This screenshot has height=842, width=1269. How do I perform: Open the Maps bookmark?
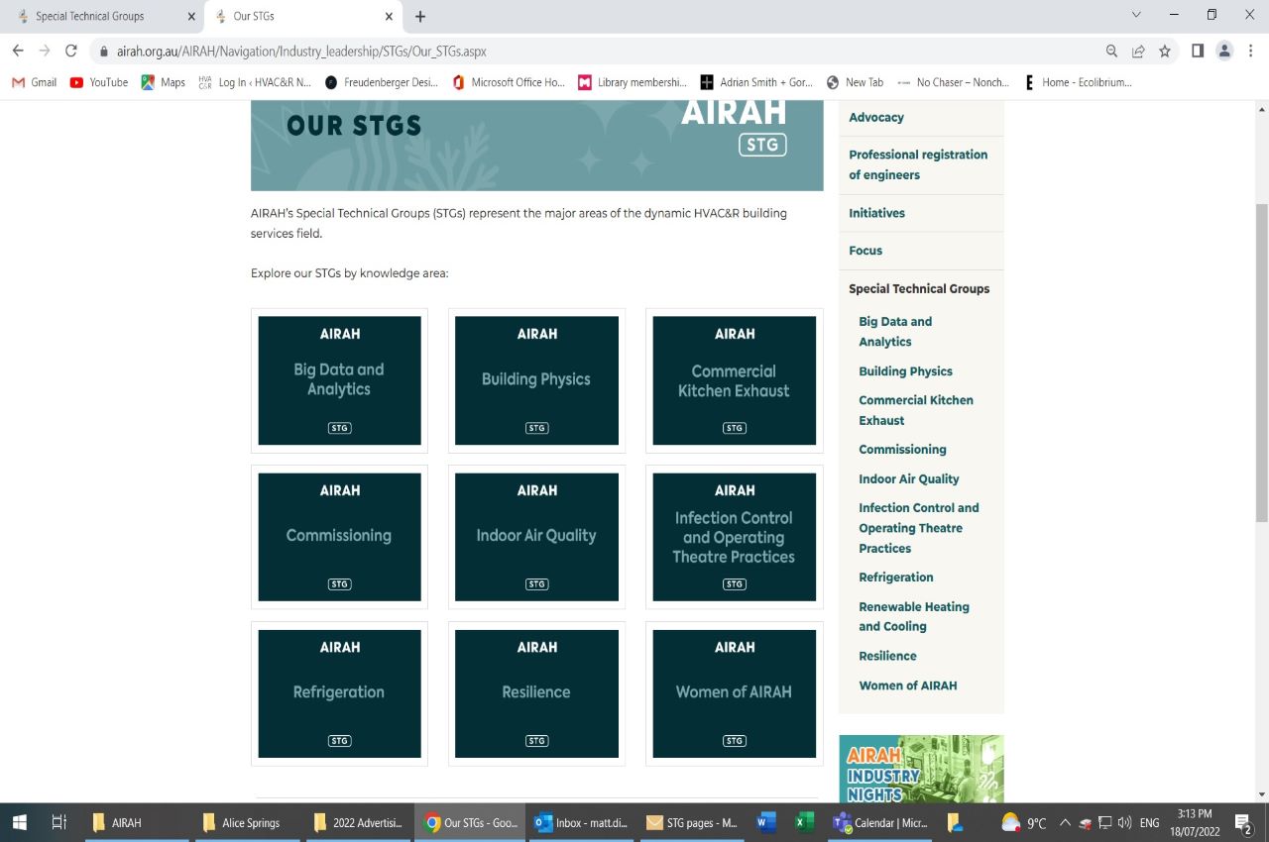164,82
